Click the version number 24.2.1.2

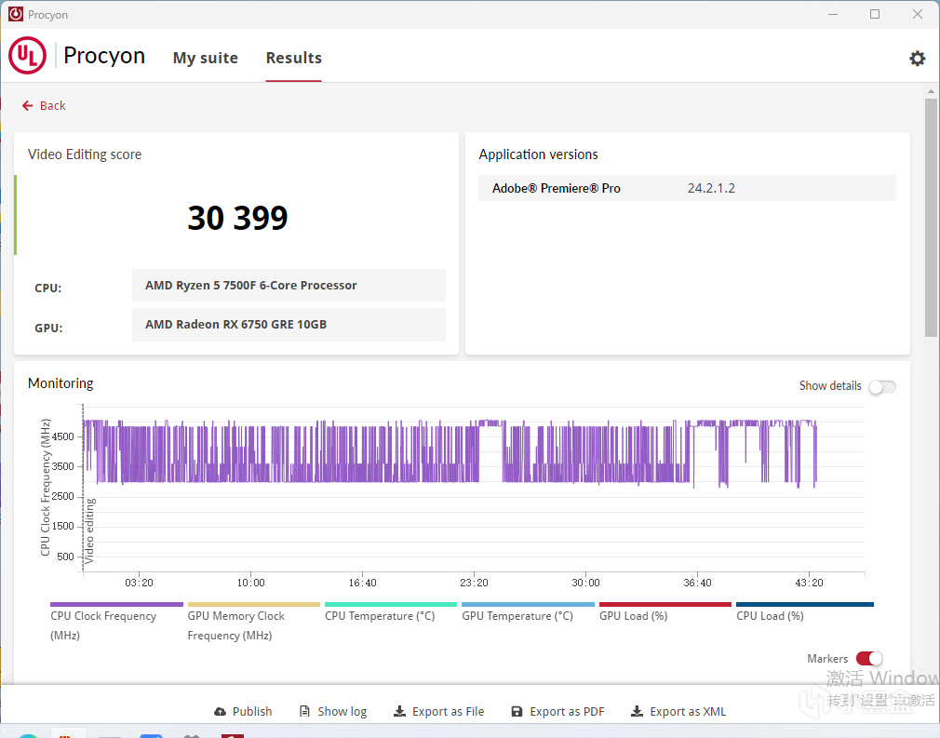[x=711, y=188]
